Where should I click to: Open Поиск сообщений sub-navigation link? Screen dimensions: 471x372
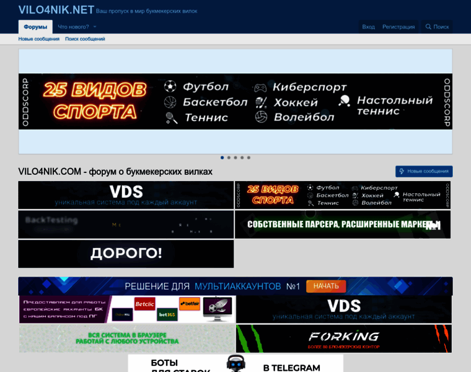point(85,39)
